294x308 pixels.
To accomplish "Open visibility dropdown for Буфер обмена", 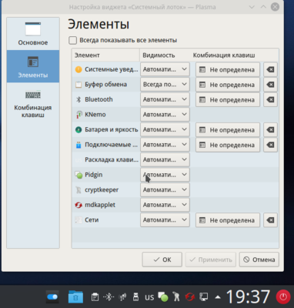I will coord(165,84).
